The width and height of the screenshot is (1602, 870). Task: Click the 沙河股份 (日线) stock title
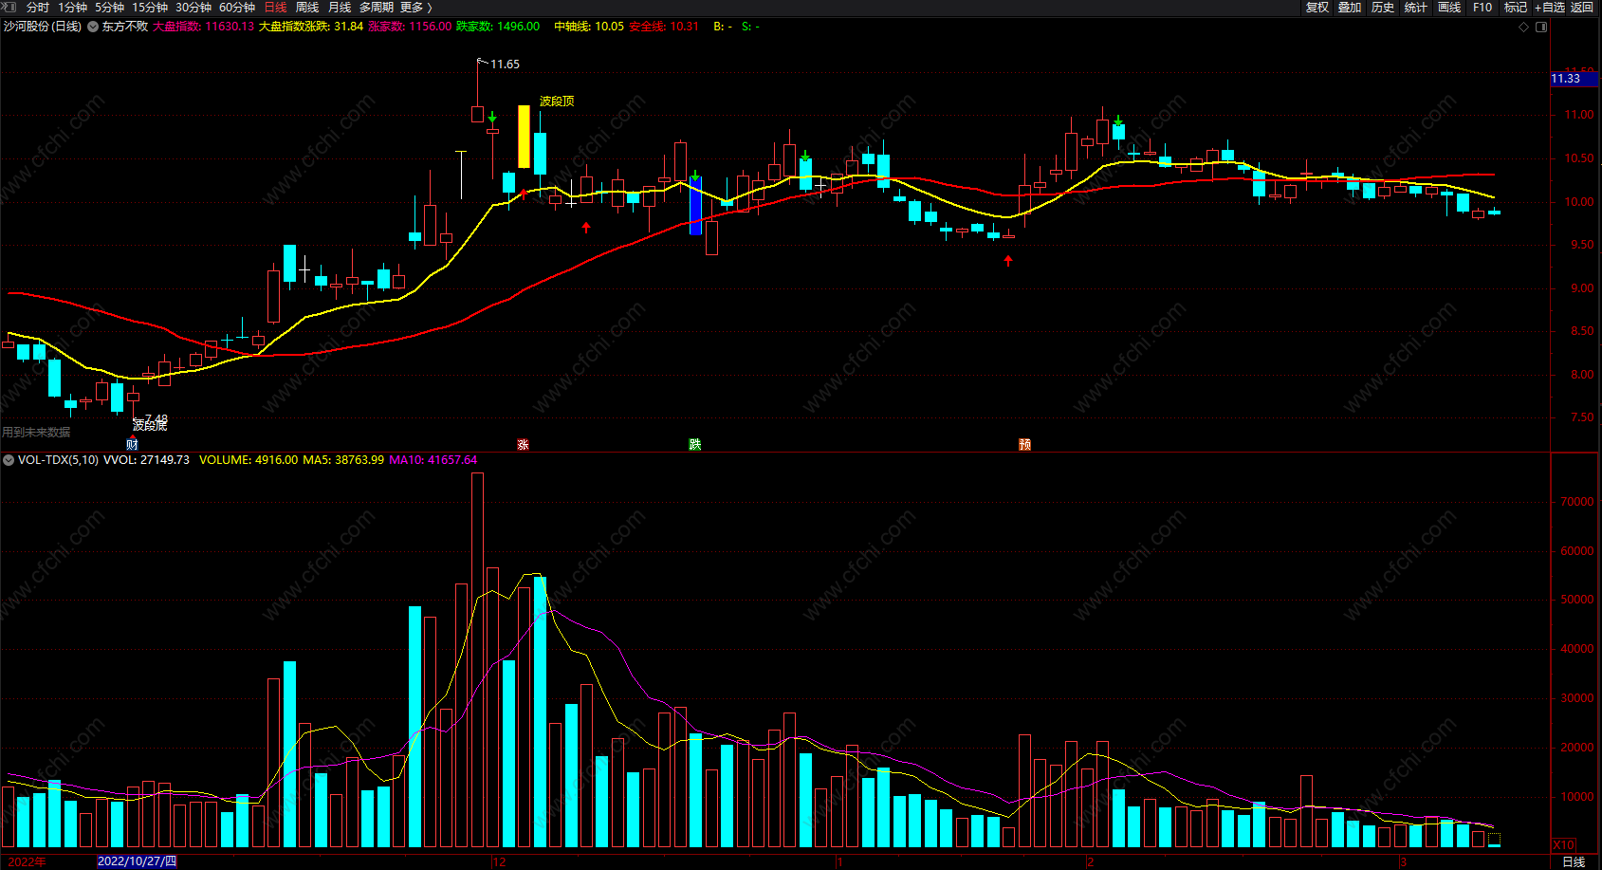coord(43,27)
